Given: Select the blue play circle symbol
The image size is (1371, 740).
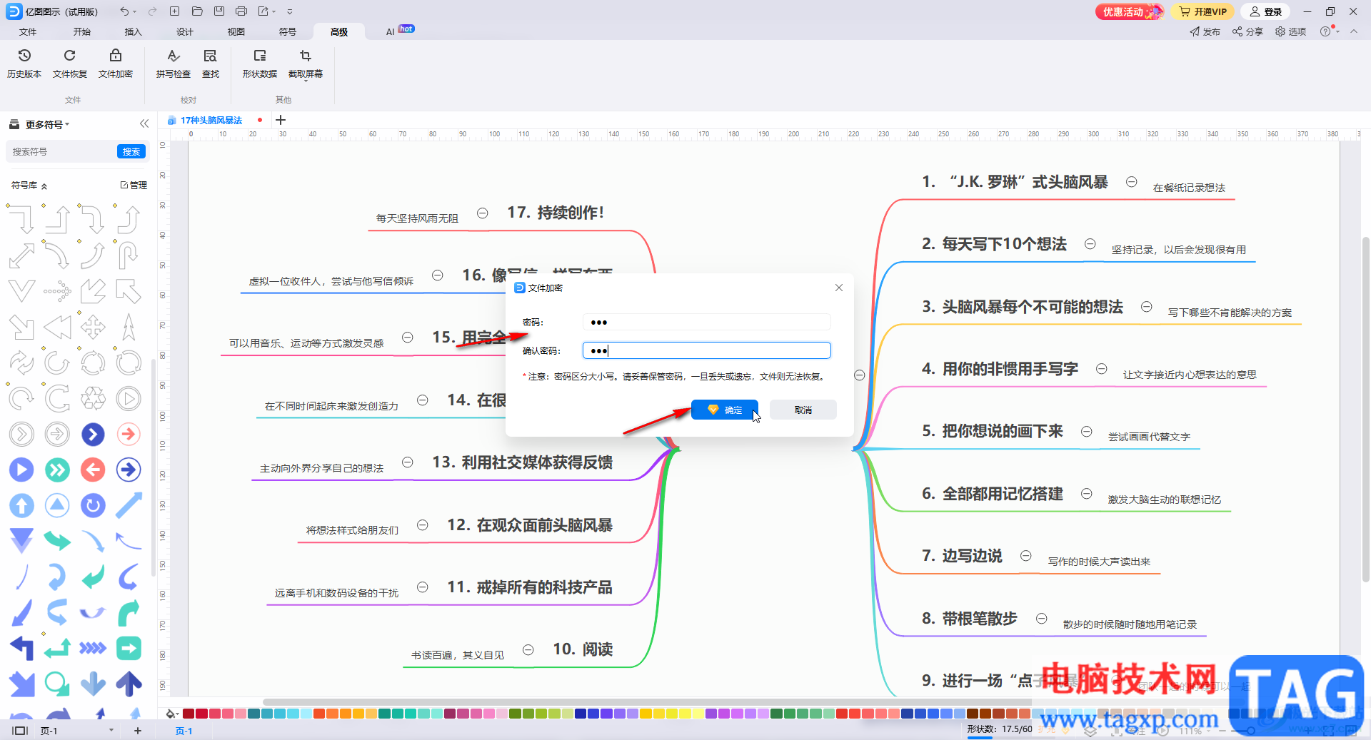Looking at the screenshot, I should pyautogui.click(x=21, y=470).
